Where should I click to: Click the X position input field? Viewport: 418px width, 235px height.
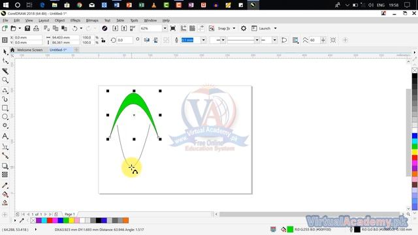[x=27, y=38]
